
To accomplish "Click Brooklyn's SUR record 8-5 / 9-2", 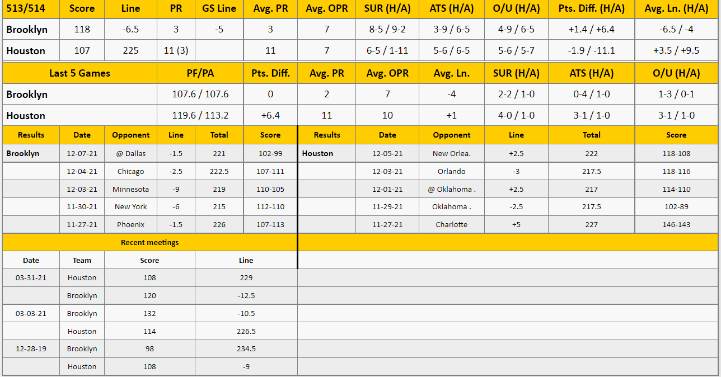I will coord(387,29).
